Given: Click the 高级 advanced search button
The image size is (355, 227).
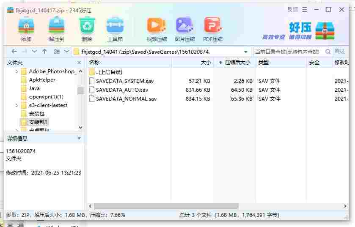Looking at the screenshot, I should click(x=340, y=52).
